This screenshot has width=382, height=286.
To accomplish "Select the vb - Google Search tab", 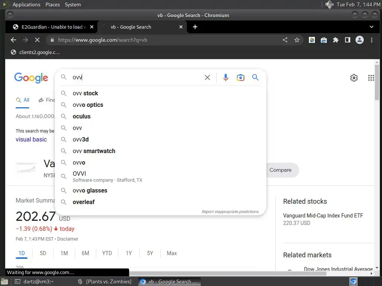I will [x=142, y=27].
